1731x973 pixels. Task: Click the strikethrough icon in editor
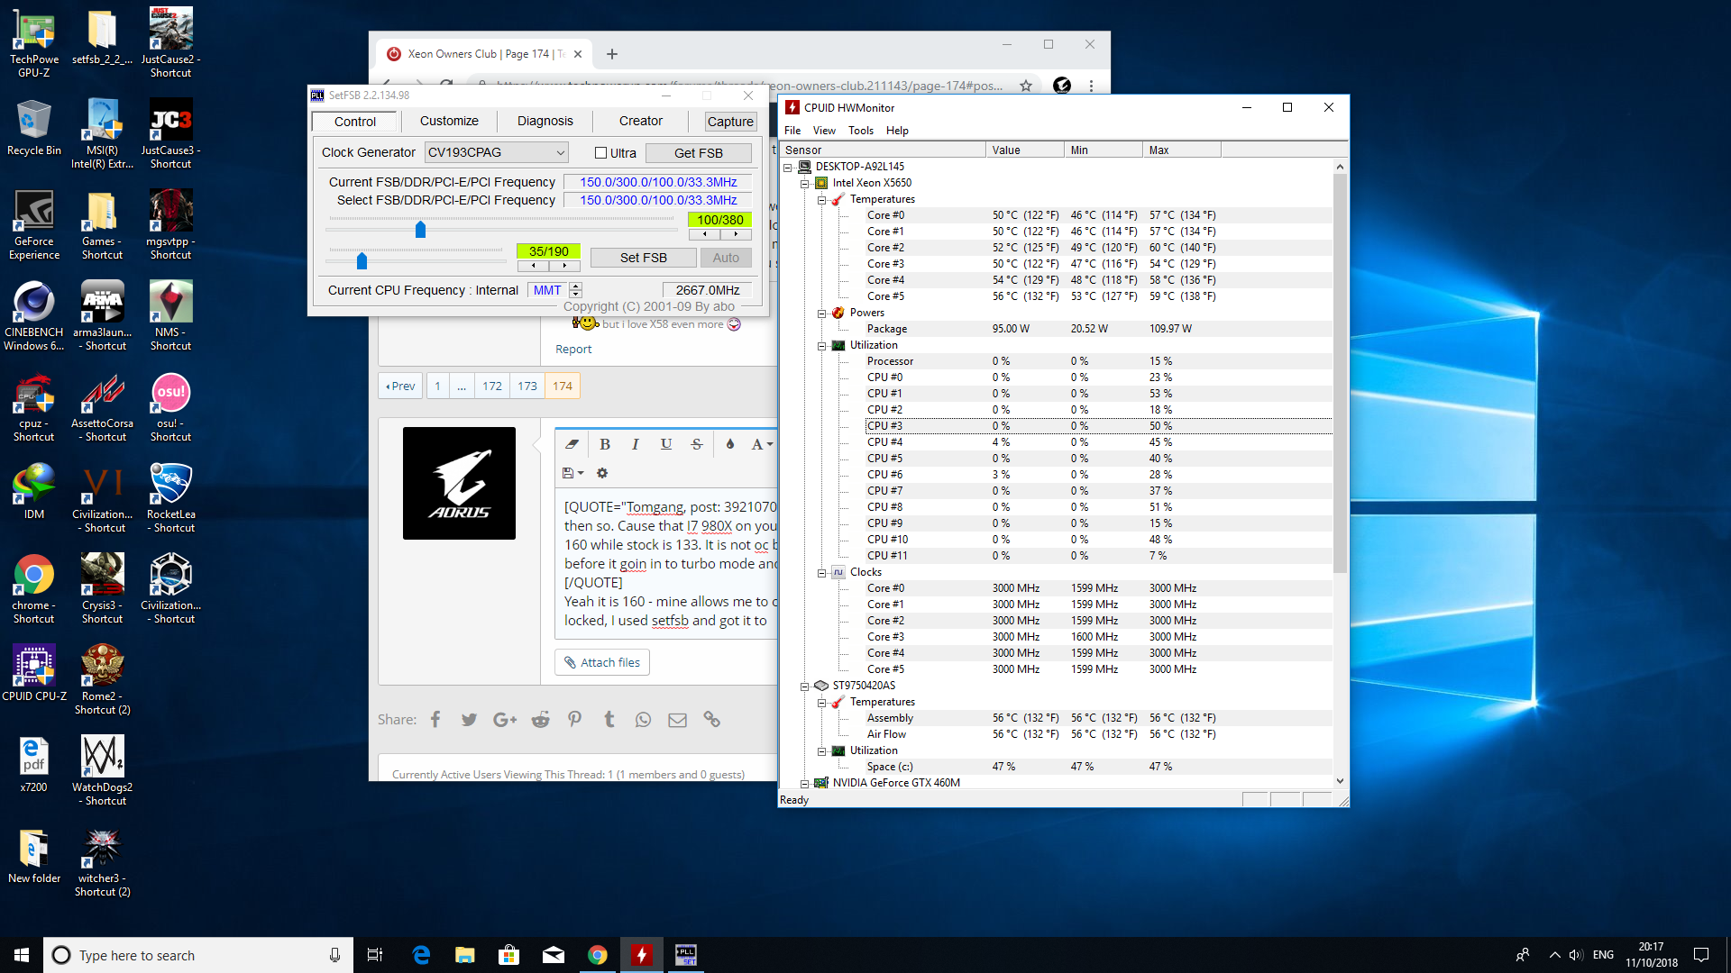click(697, 444)
